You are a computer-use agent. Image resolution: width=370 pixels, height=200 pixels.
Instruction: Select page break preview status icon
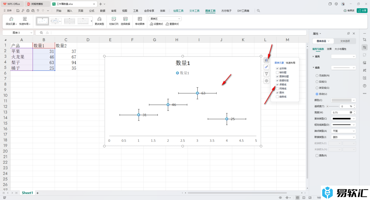point(304,197)
